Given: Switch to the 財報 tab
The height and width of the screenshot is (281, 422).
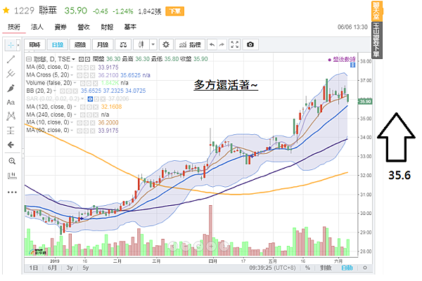Looking at the screenshot, I should (107, 27).
